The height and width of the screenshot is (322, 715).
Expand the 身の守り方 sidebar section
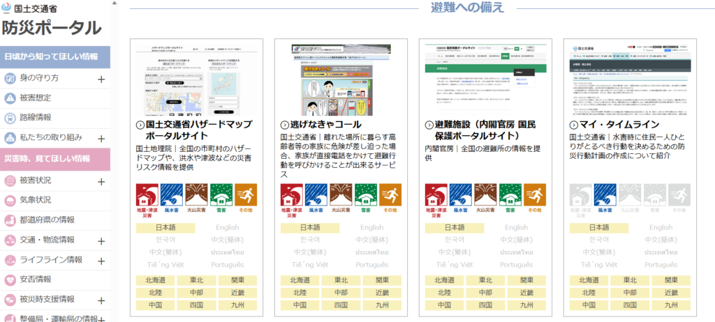101,79
